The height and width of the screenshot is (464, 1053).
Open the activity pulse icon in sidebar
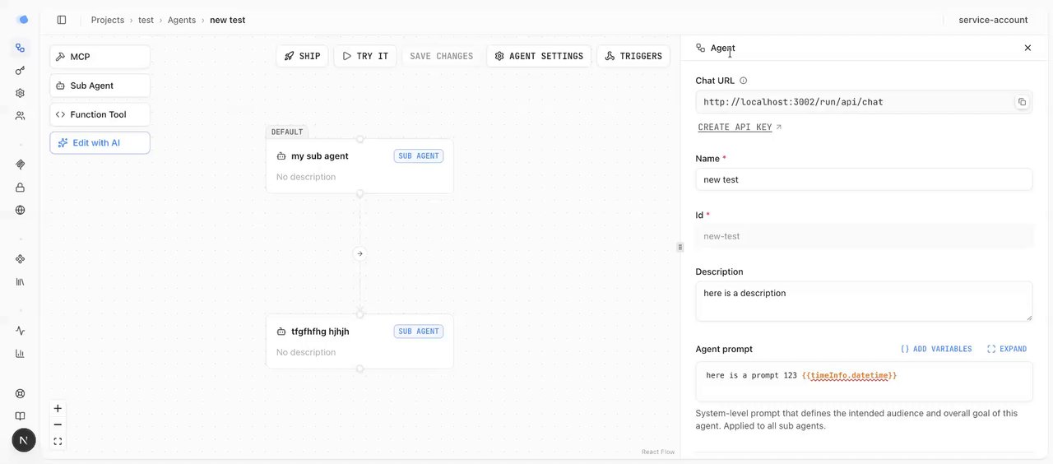[21, 331]
